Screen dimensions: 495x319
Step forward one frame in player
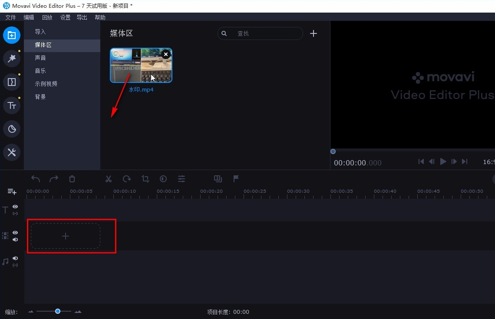pos(454,161)
